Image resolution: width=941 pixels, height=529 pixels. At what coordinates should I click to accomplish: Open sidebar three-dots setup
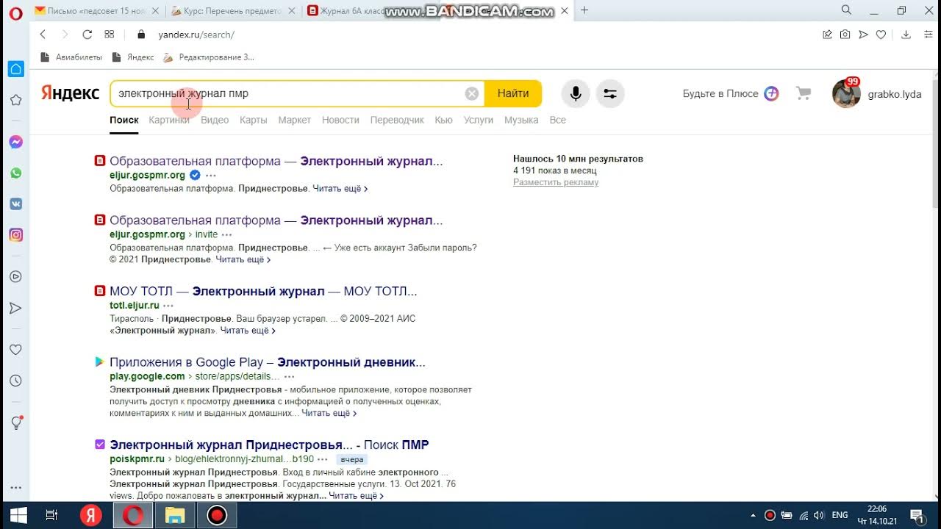[x=15, y=487]
